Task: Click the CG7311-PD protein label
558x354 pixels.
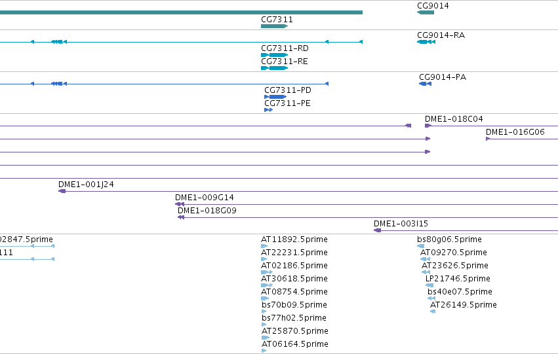Action: click(x=288, y=90)
